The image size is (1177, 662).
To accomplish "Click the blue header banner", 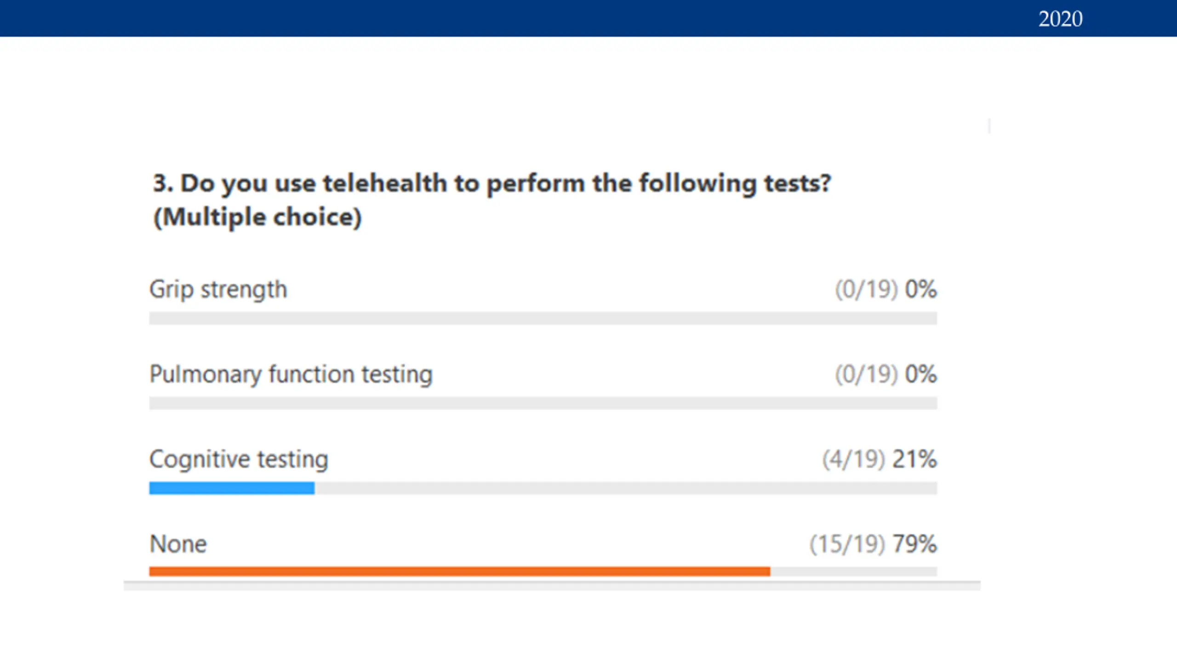I will click(x=588, y=18).
